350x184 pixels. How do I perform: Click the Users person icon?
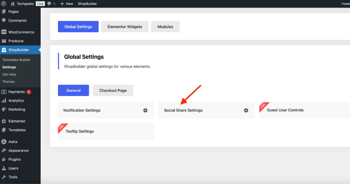click(4, 168)
